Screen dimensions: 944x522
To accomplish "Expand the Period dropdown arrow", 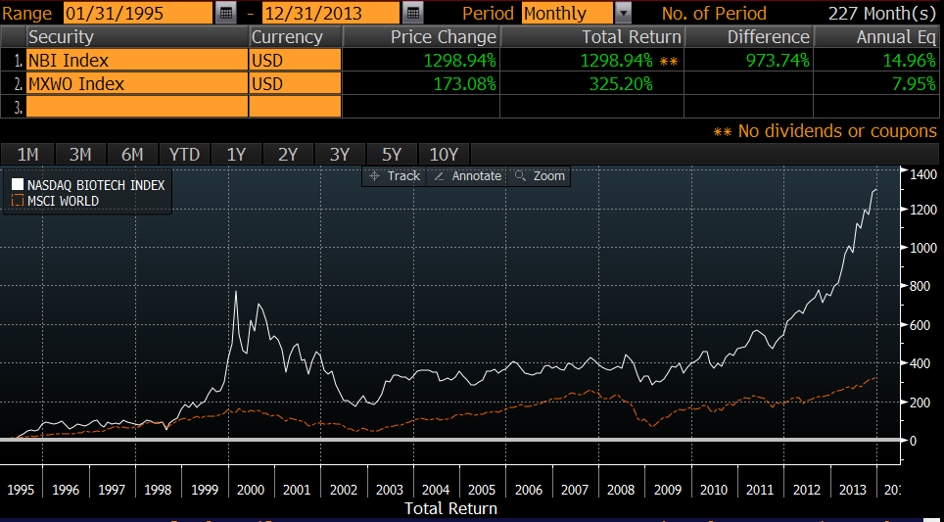I will (x=625, y=12).
